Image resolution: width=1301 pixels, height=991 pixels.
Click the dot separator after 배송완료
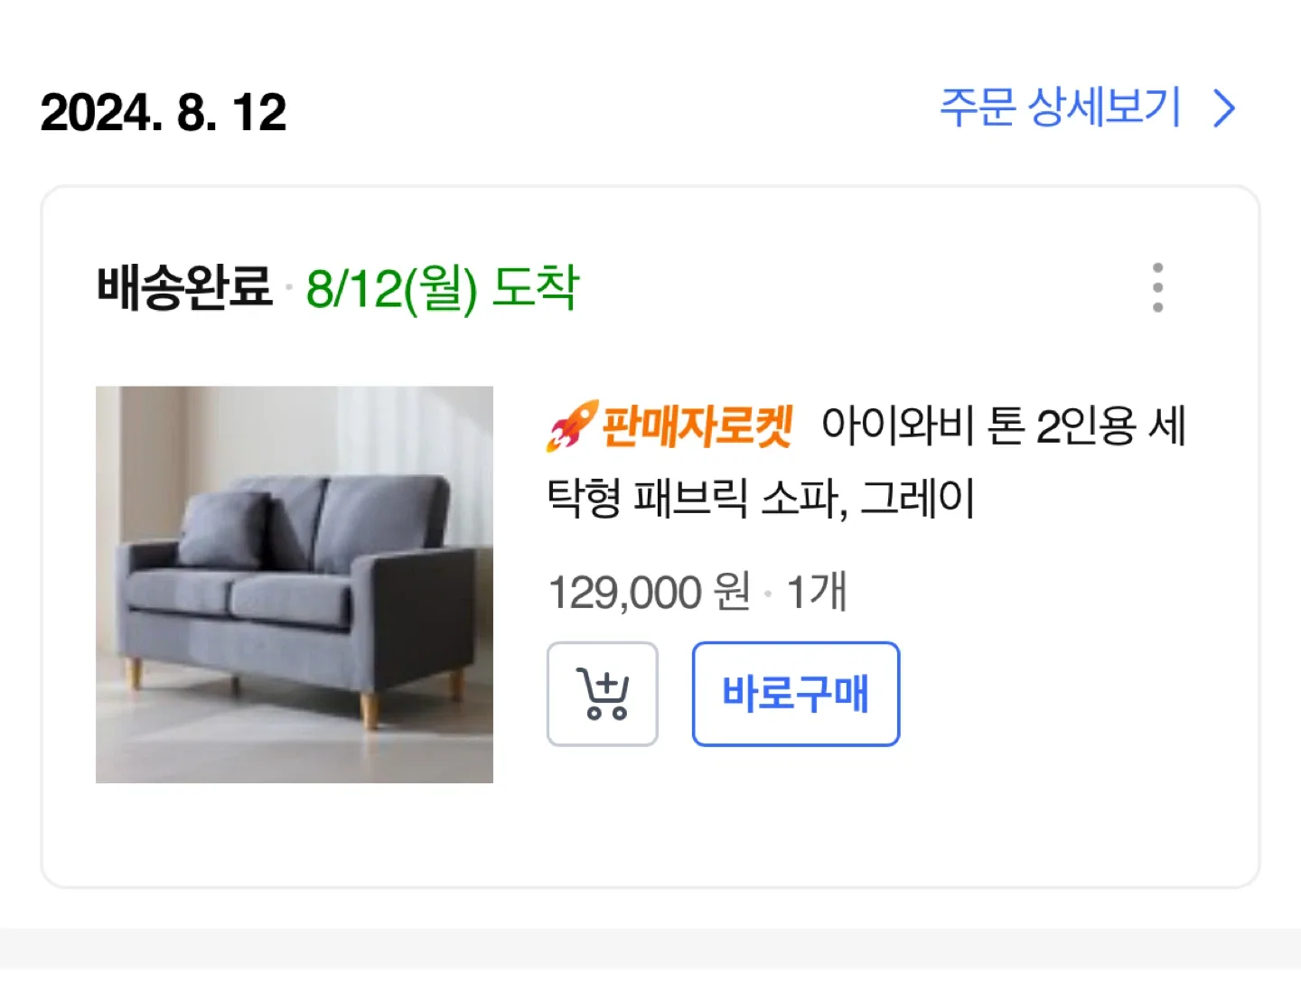(289, 288)
